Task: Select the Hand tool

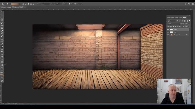Action: click(x=2, y=65)
